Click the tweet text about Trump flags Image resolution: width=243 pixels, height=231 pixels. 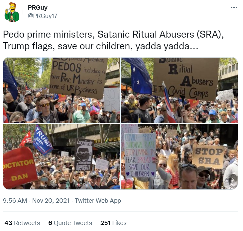coord(113,40)
